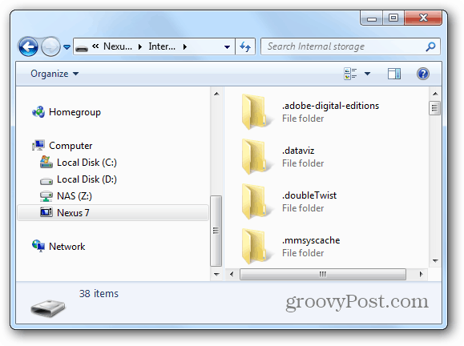Click the Nexu... breadcrumb in address bar
This screenshot has height=346, width=464.
[118, 46]
